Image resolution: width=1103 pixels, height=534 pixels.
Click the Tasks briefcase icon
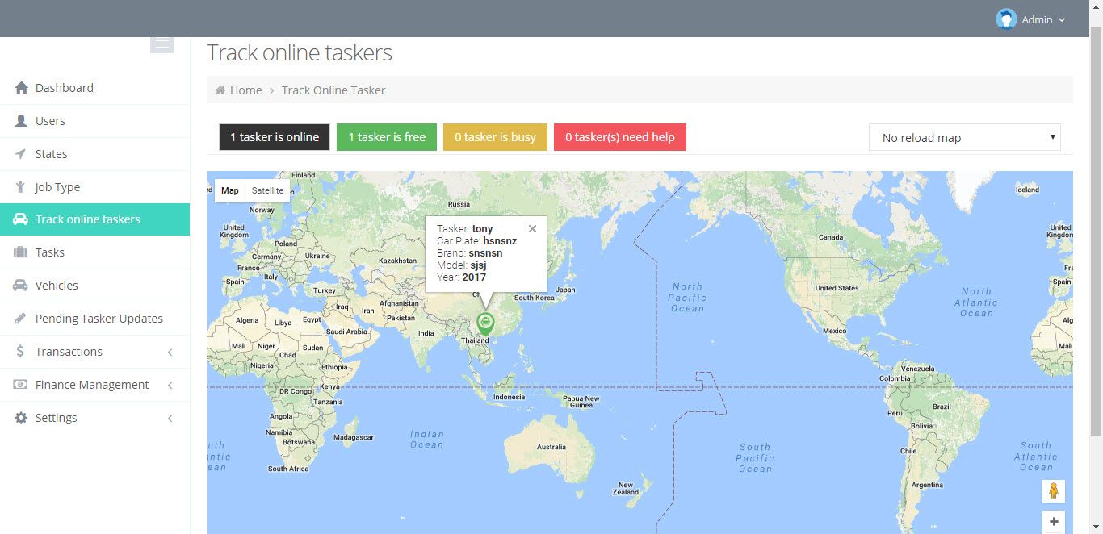point(21,252)
